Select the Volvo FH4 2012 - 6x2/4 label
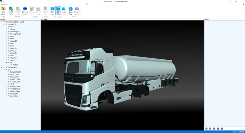This screenshot has width=245, height=133. 15,22
